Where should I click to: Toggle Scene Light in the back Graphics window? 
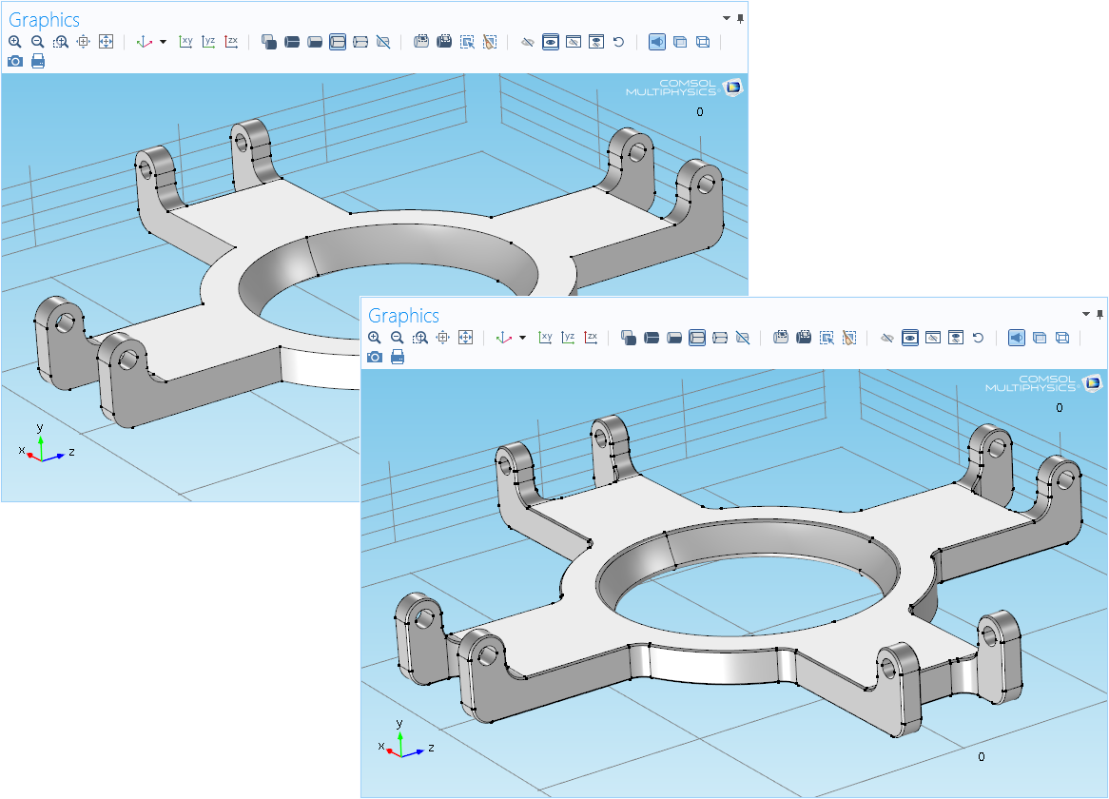click(657, 42)
